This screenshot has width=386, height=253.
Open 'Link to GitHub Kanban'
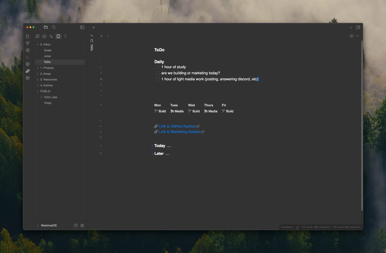[x=178, y=126]
